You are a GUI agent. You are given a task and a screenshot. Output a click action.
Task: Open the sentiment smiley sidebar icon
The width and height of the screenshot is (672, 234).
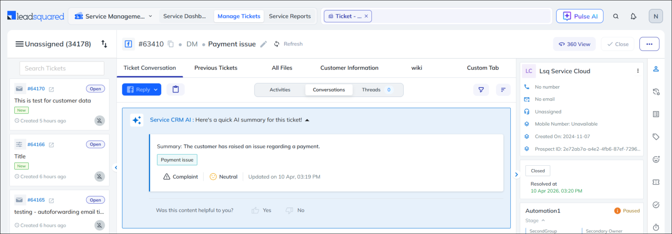pyautogui.click(x=656, y=159)
